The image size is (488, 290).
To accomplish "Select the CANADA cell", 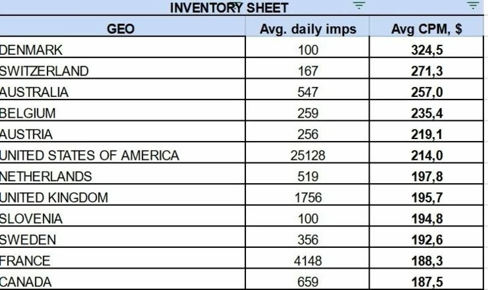I will 122,279.
